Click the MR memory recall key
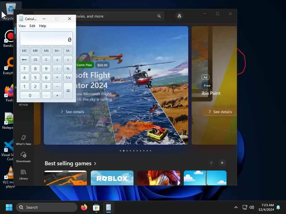This screenshot has height=214, width=286. 35,51
